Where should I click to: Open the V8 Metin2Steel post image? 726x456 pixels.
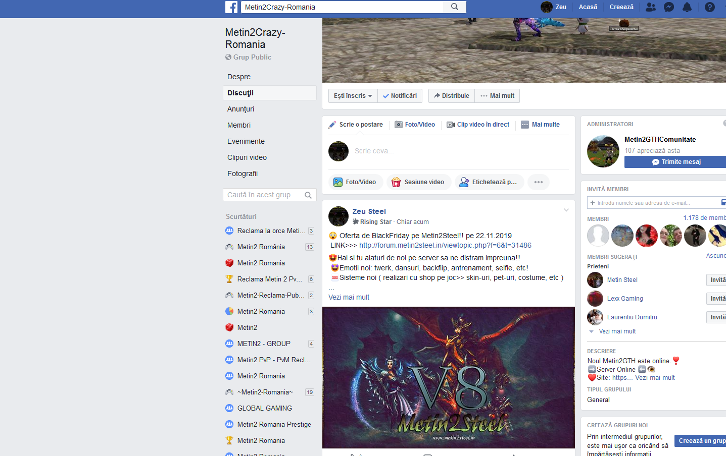pos(449,377)
